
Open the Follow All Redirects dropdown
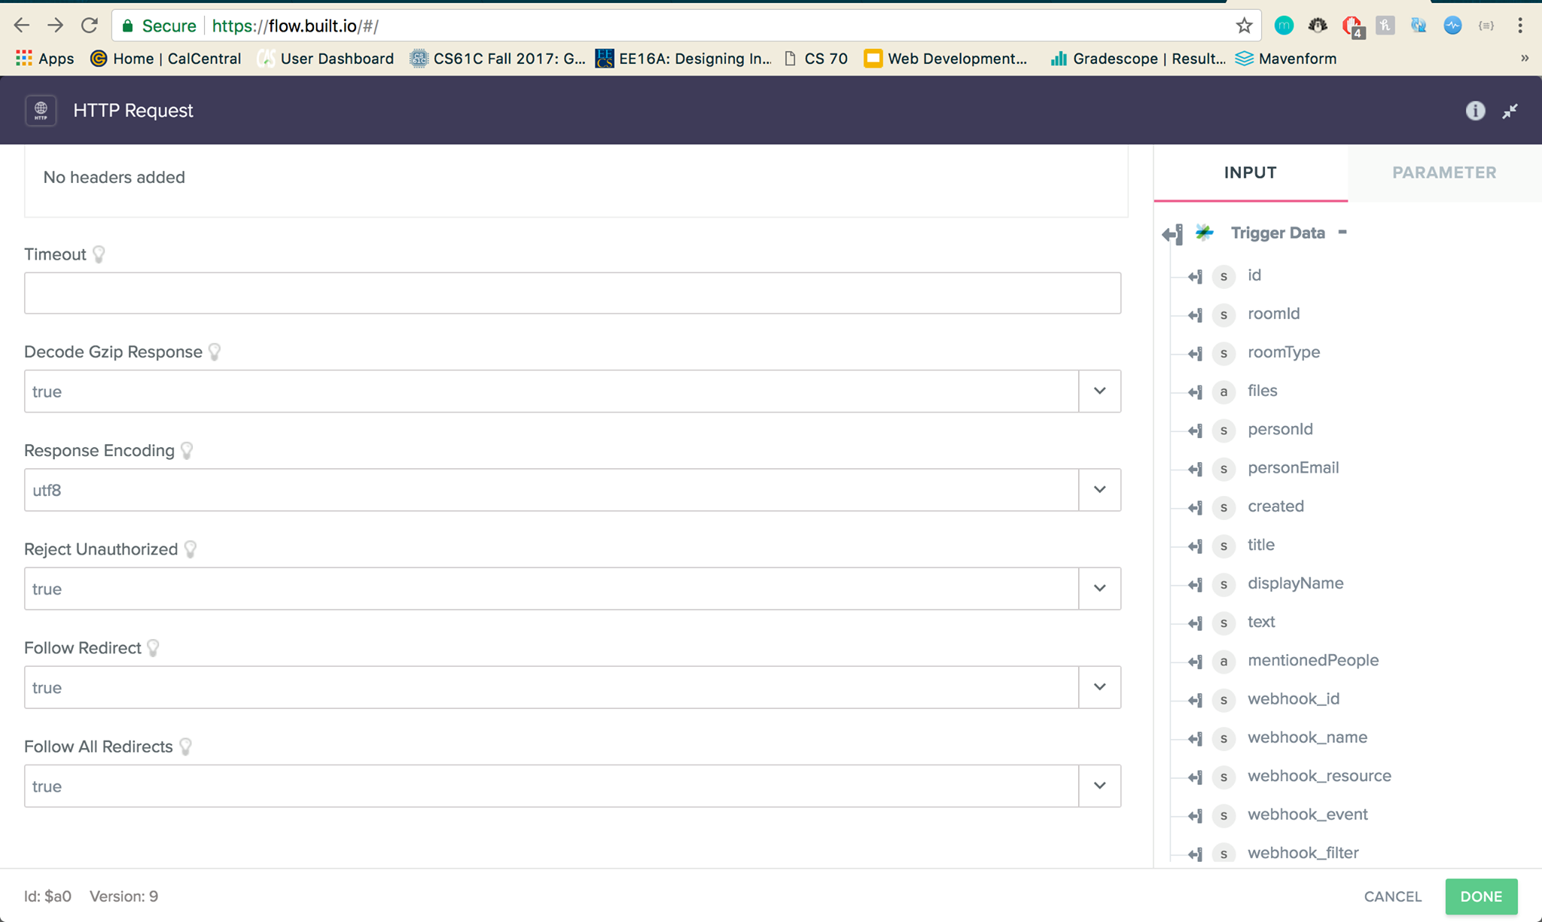point(1099,786)
